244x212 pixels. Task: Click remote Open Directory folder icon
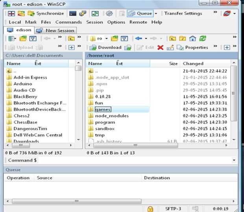[x=115, y=38]
